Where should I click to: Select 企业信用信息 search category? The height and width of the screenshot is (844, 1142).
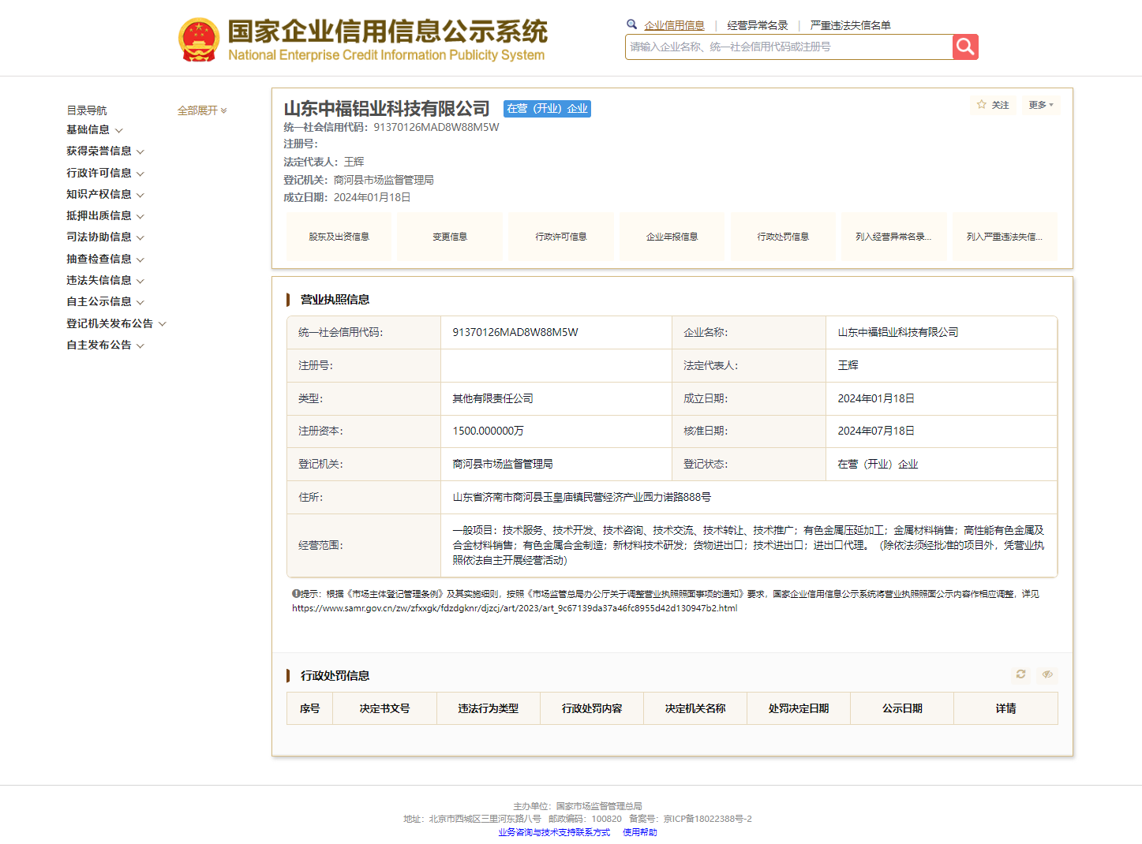[674, 25]
